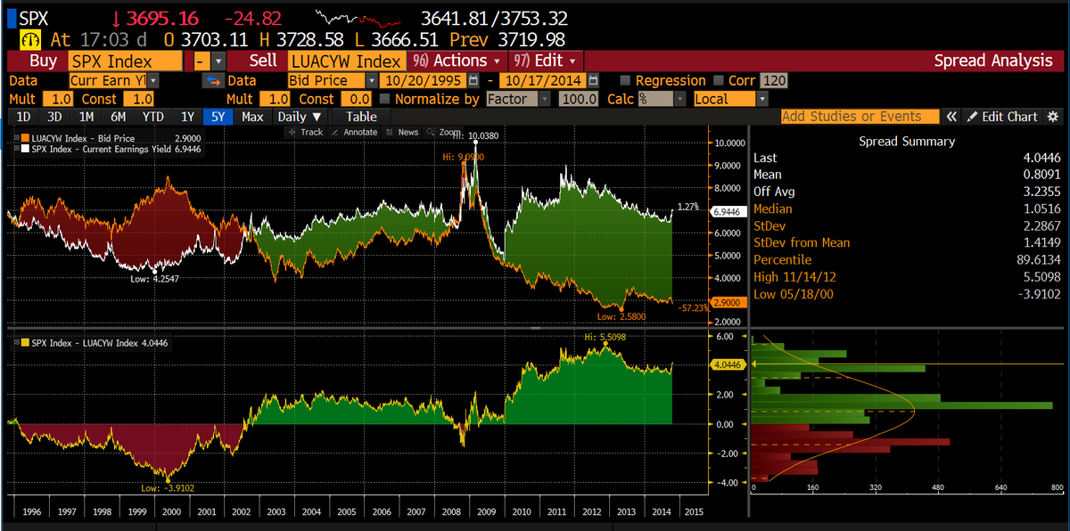Open the start date calendar icon next to 10/20/1995
The image size is (1070, 531).
pyautogui.click(x=473, y=81)
